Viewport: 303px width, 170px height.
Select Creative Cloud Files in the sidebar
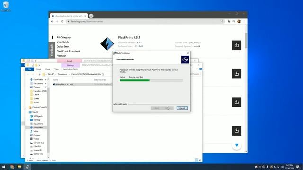click(38, 107)
